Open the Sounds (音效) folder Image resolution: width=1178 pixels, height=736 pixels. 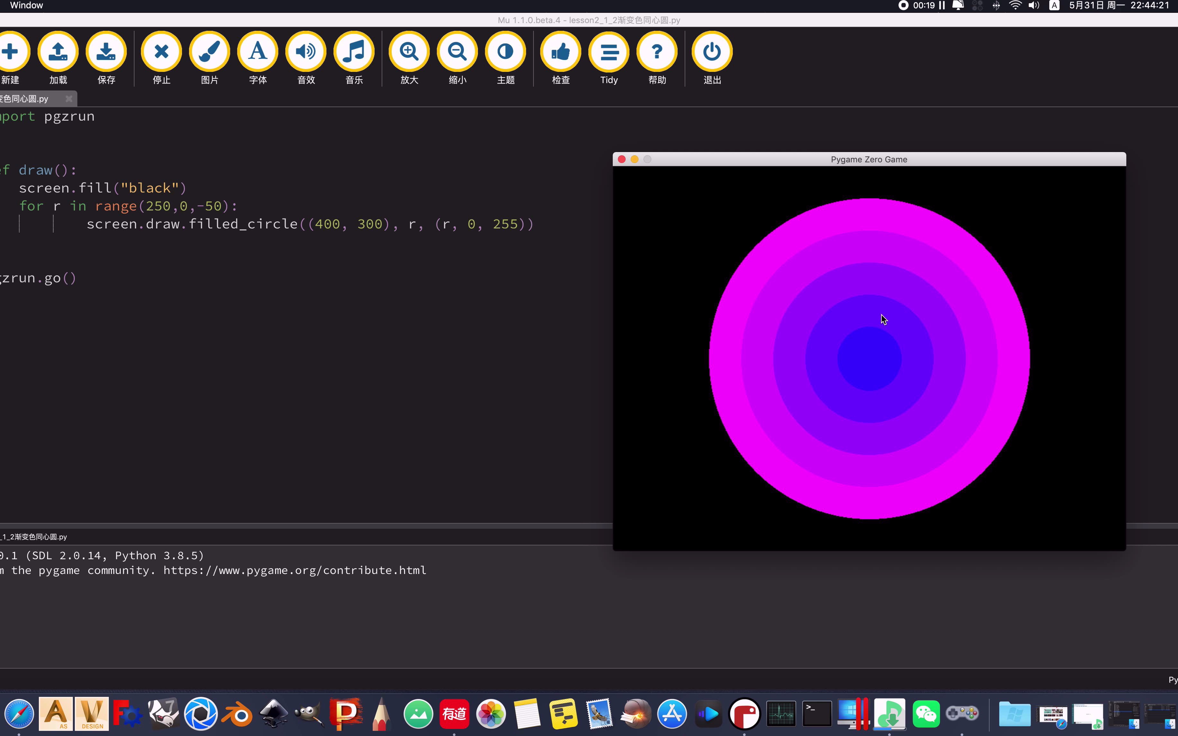click(306, 52)
